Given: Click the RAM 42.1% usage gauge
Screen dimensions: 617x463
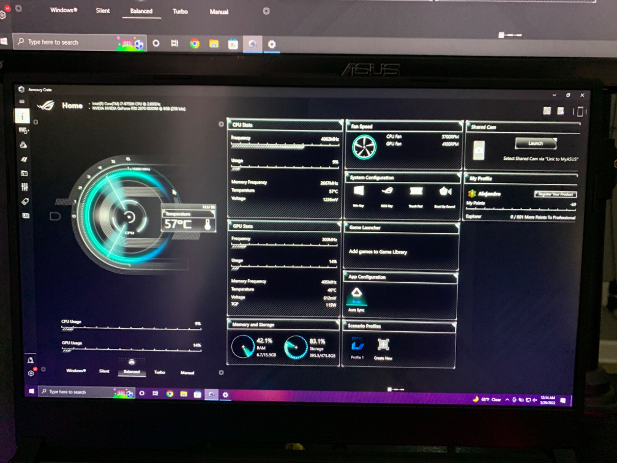Looking at the screenshot, I should pyautogui.click(x=243, y=347).
